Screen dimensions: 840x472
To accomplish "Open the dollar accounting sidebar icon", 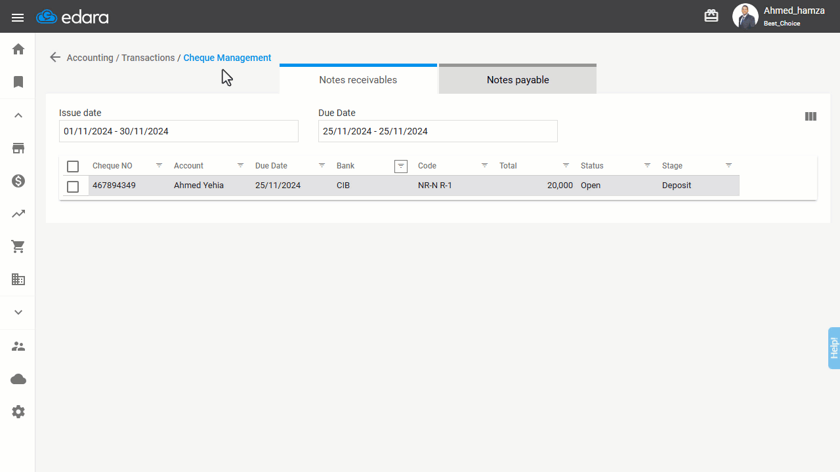I will click(x=18, y=181).
